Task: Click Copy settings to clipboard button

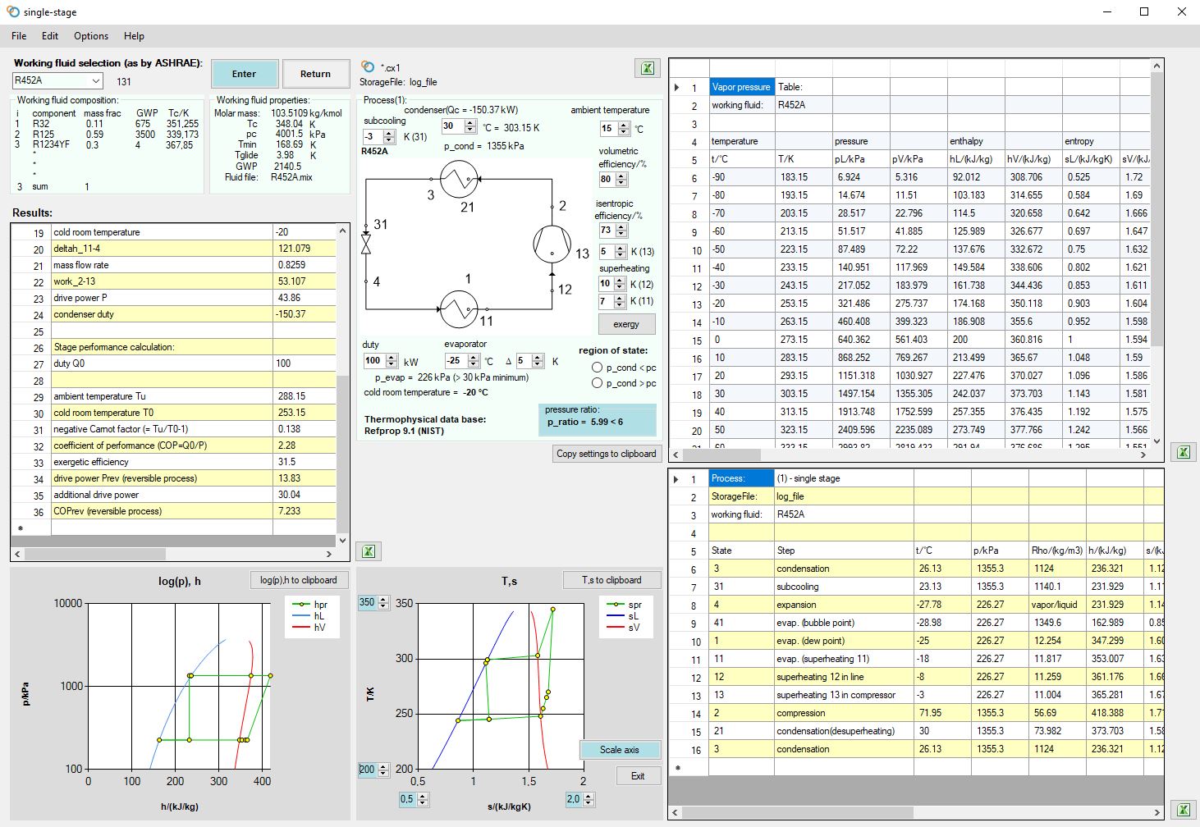Action: click(606, 454)
